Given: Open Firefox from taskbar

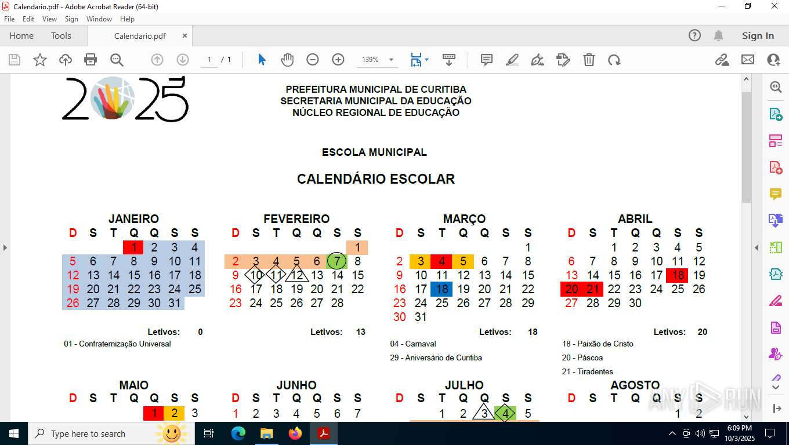Looking at the screenshot, I should [295, 433].
